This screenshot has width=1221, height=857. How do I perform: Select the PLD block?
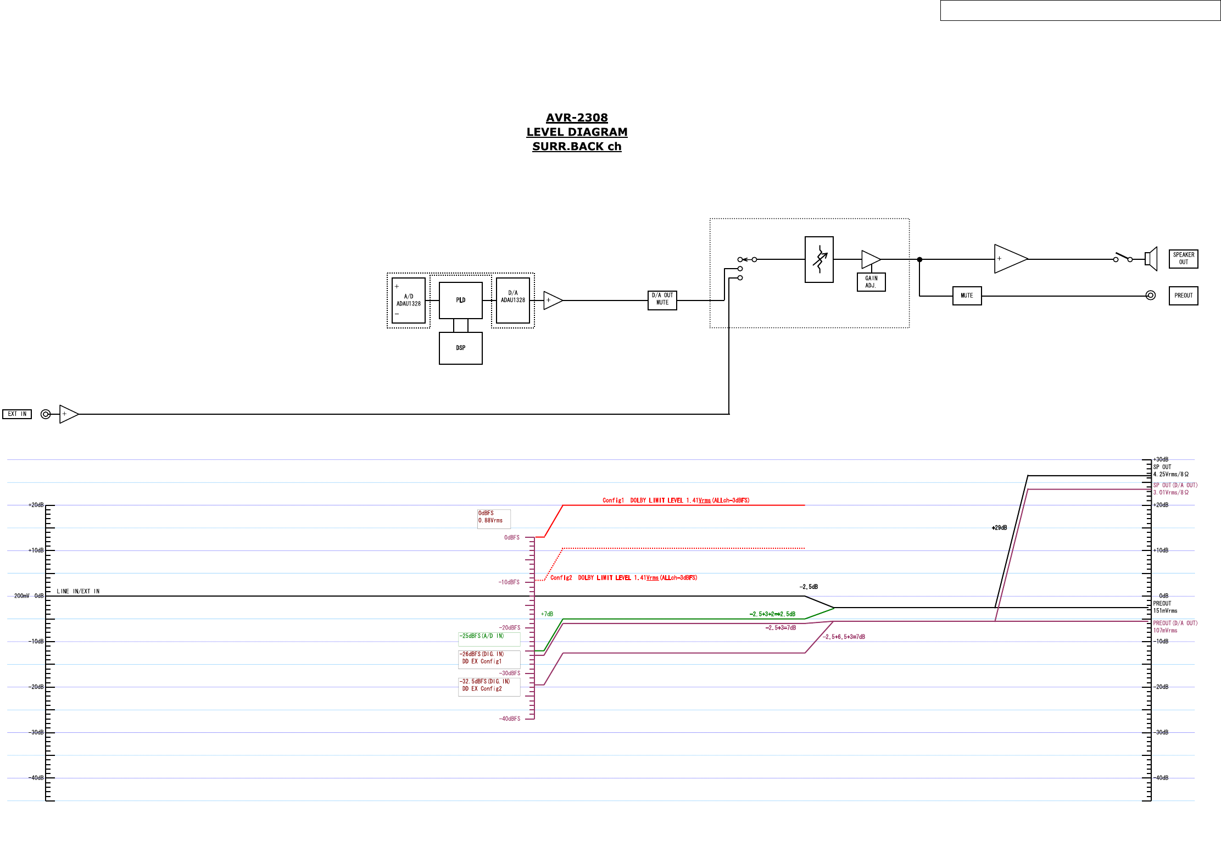(460, 300)
